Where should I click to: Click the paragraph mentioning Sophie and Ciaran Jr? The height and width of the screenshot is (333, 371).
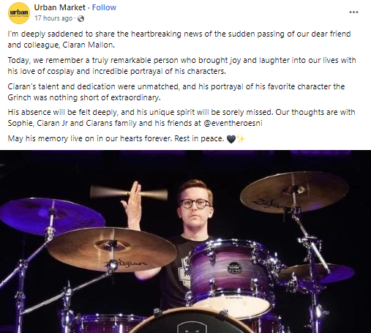coord(181,118)
